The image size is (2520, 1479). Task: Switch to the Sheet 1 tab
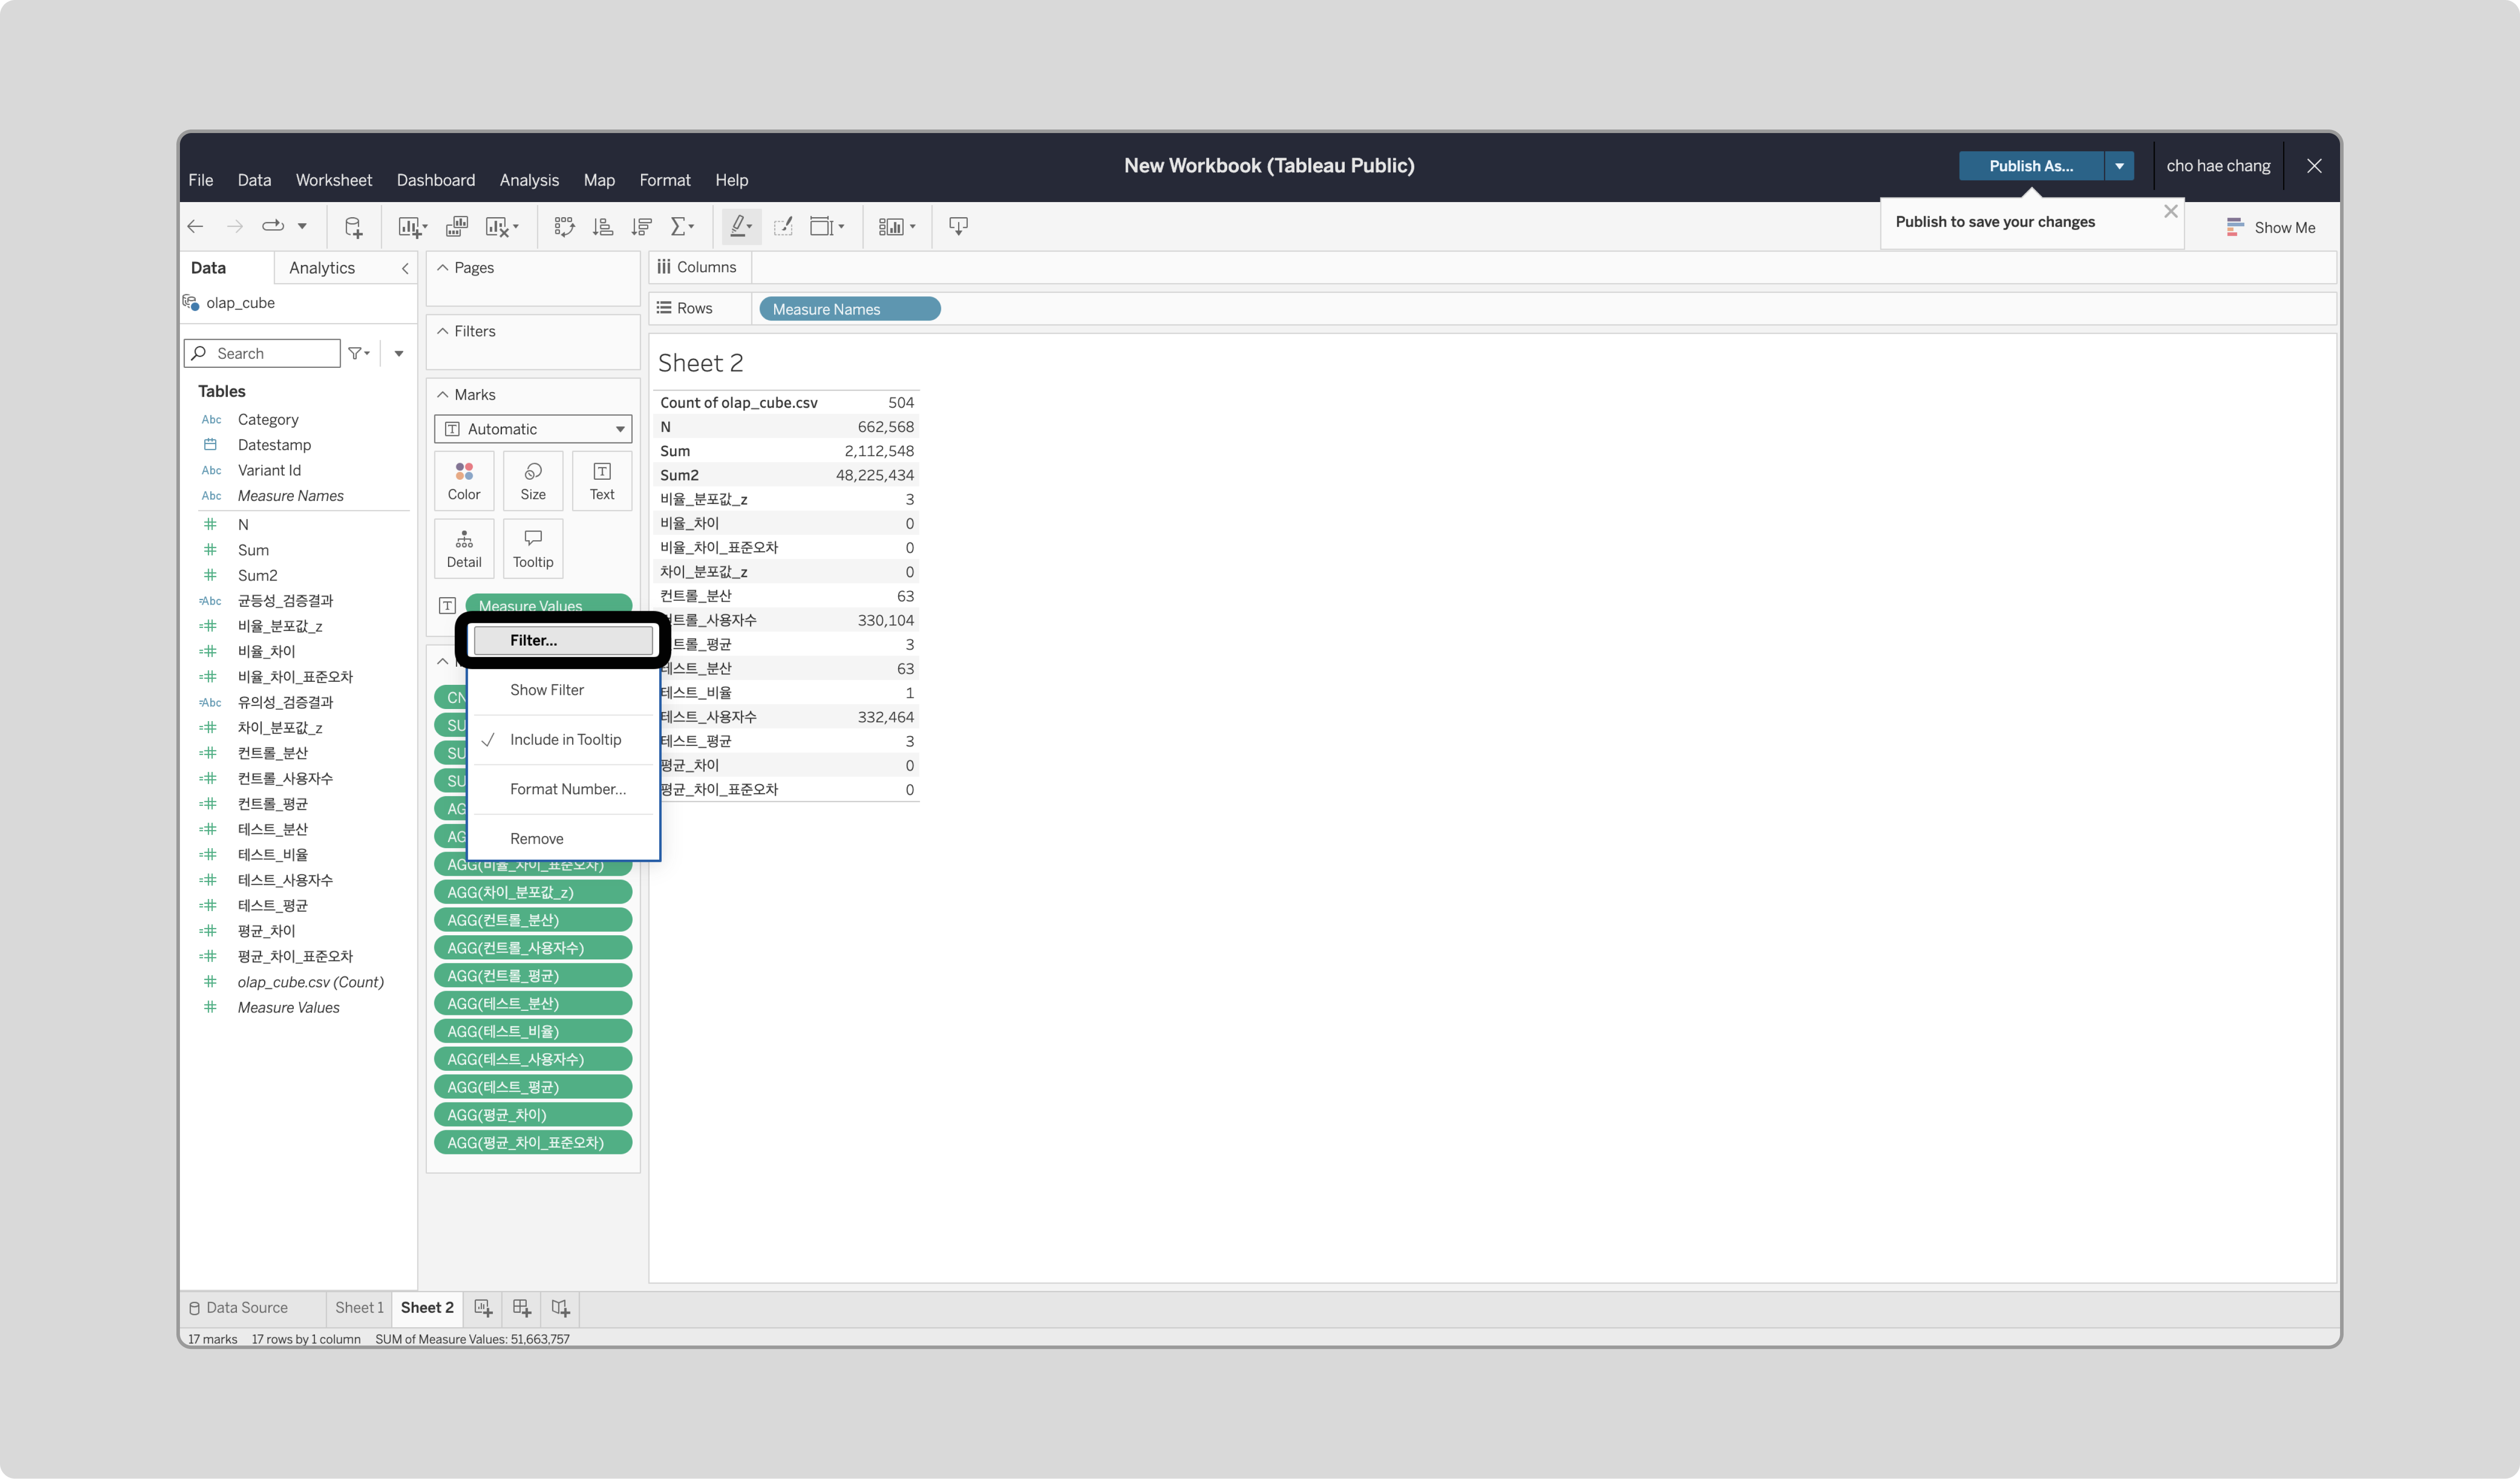click(x=359, y=1308)
